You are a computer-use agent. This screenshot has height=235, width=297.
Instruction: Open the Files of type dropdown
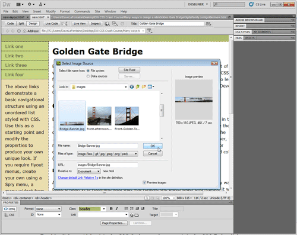pos(108,154)
